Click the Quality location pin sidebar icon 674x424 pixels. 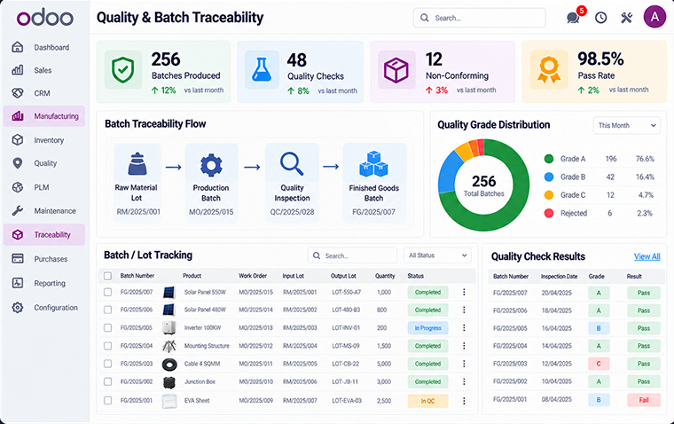pyautogui.click(x=17, y=163)
